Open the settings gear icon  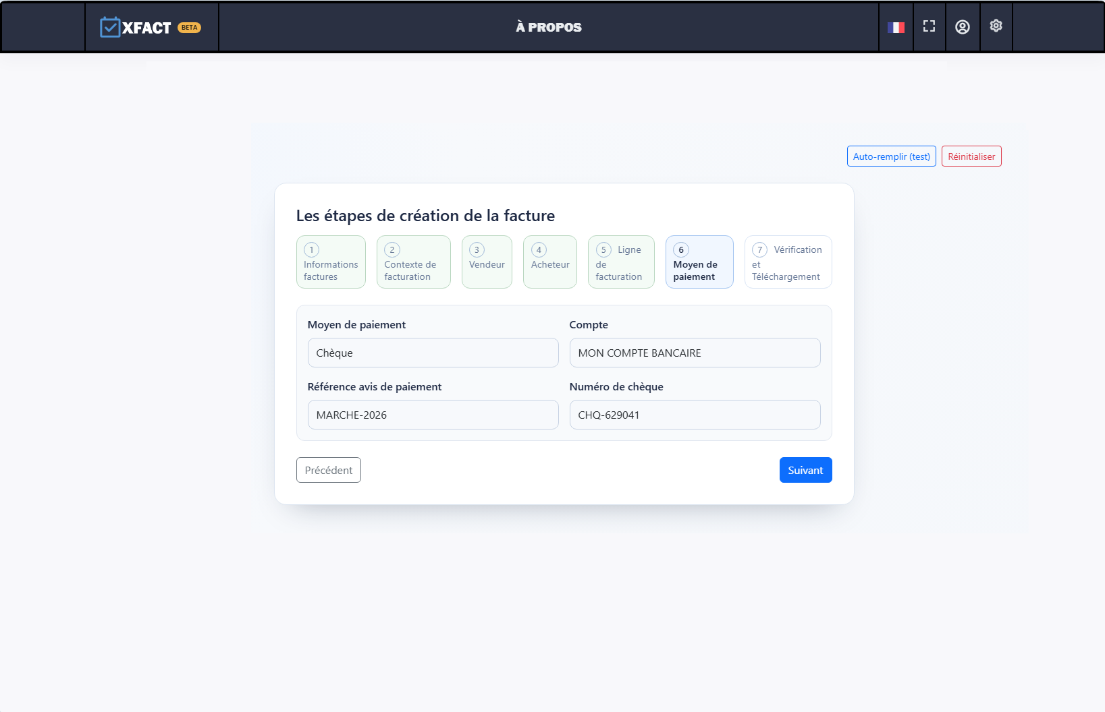(x=996, y=26)
